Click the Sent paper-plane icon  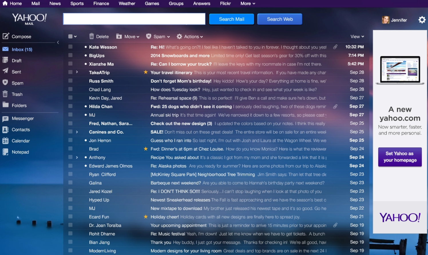[x=5, y=71]
